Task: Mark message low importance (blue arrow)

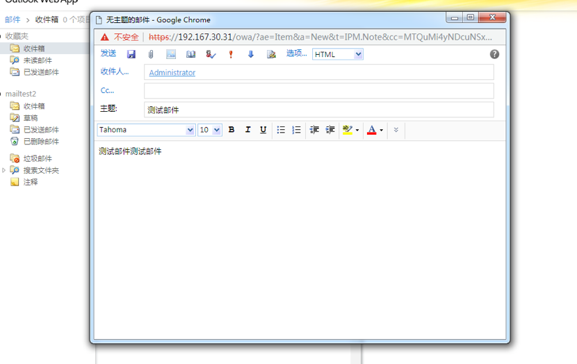Action: [250, 54]
